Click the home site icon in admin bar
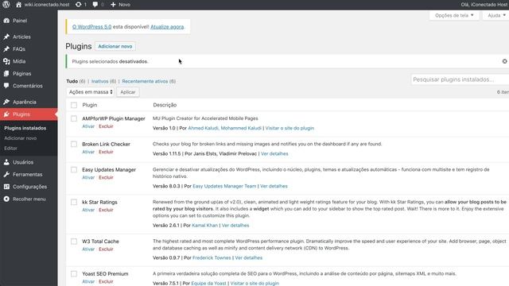This screenshot has height=286, width=509. pyautogui.click(x=18, y=5)
